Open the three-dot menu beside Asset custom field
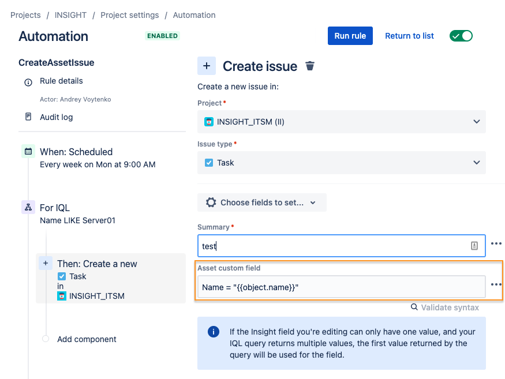This screenshot has width=505, height=379. 496,284
